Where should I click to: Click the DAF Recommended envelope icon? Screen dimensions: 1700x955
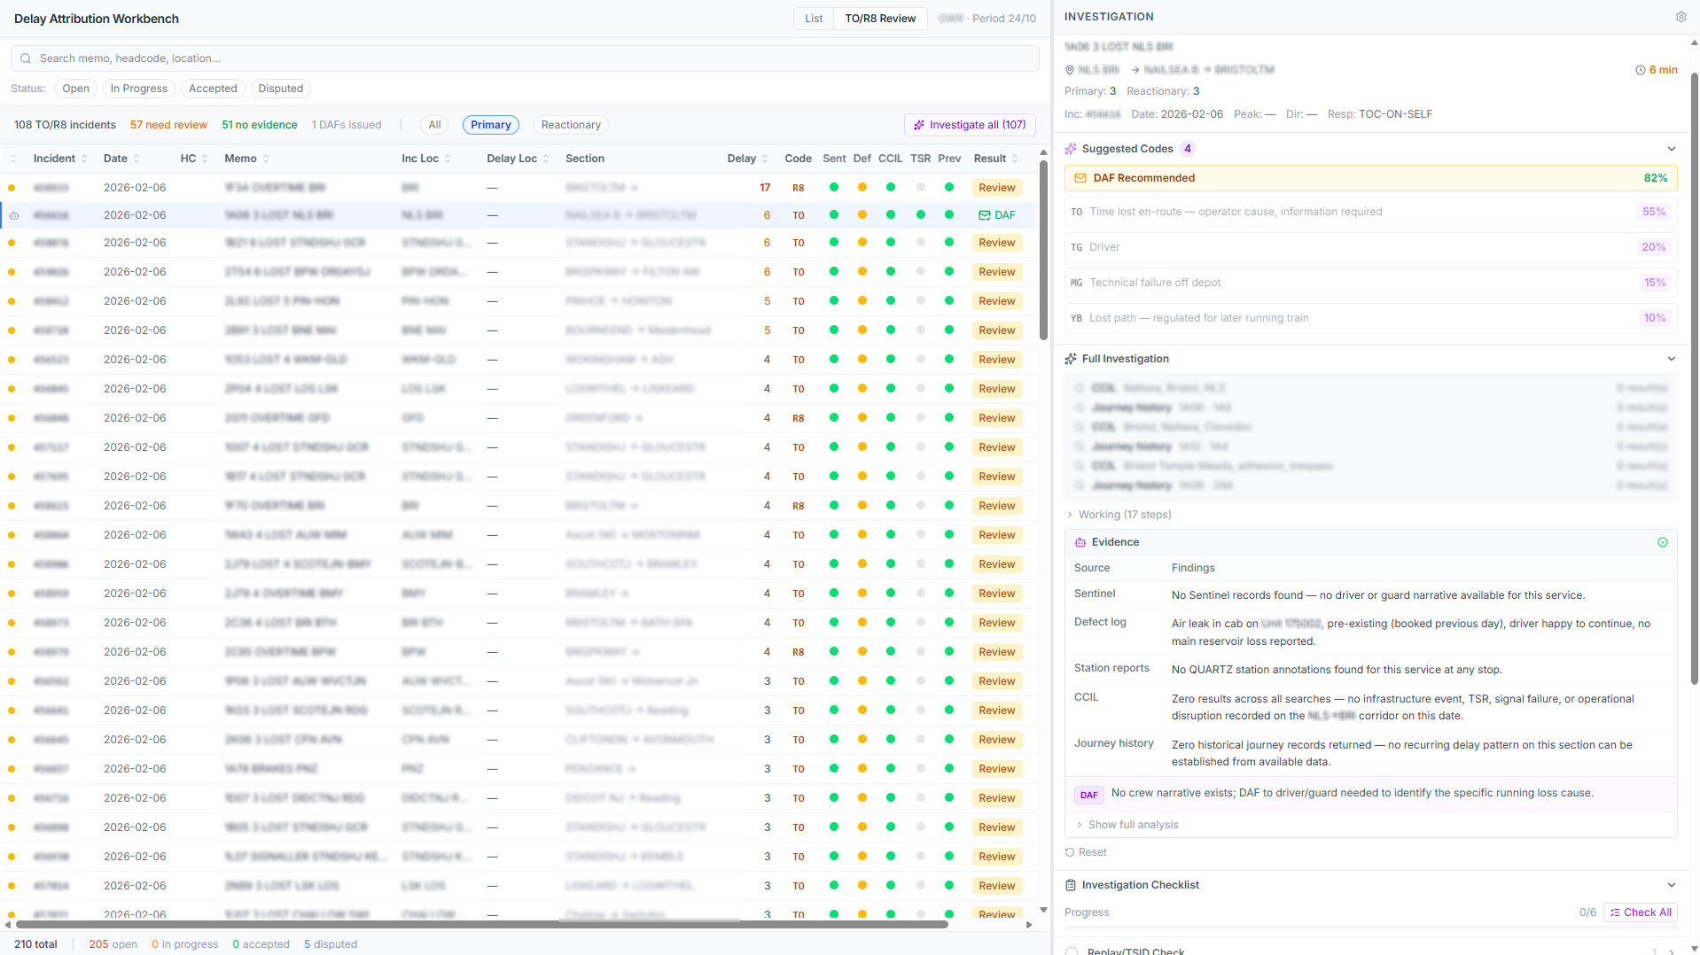[1080, 178]
